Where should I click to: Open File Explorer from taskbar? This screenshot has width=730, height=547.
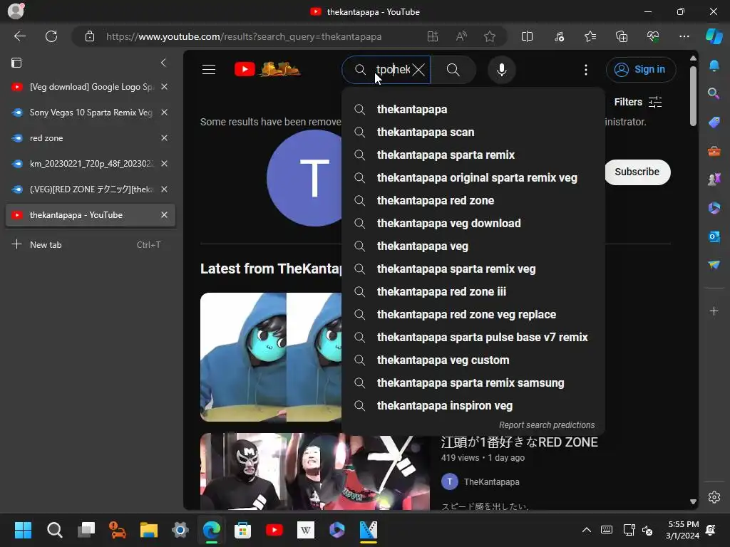click(x=149, y=530)
